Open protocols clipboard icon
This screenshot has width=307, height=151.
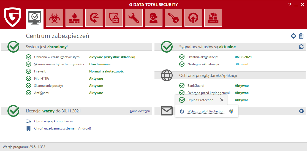301,36
